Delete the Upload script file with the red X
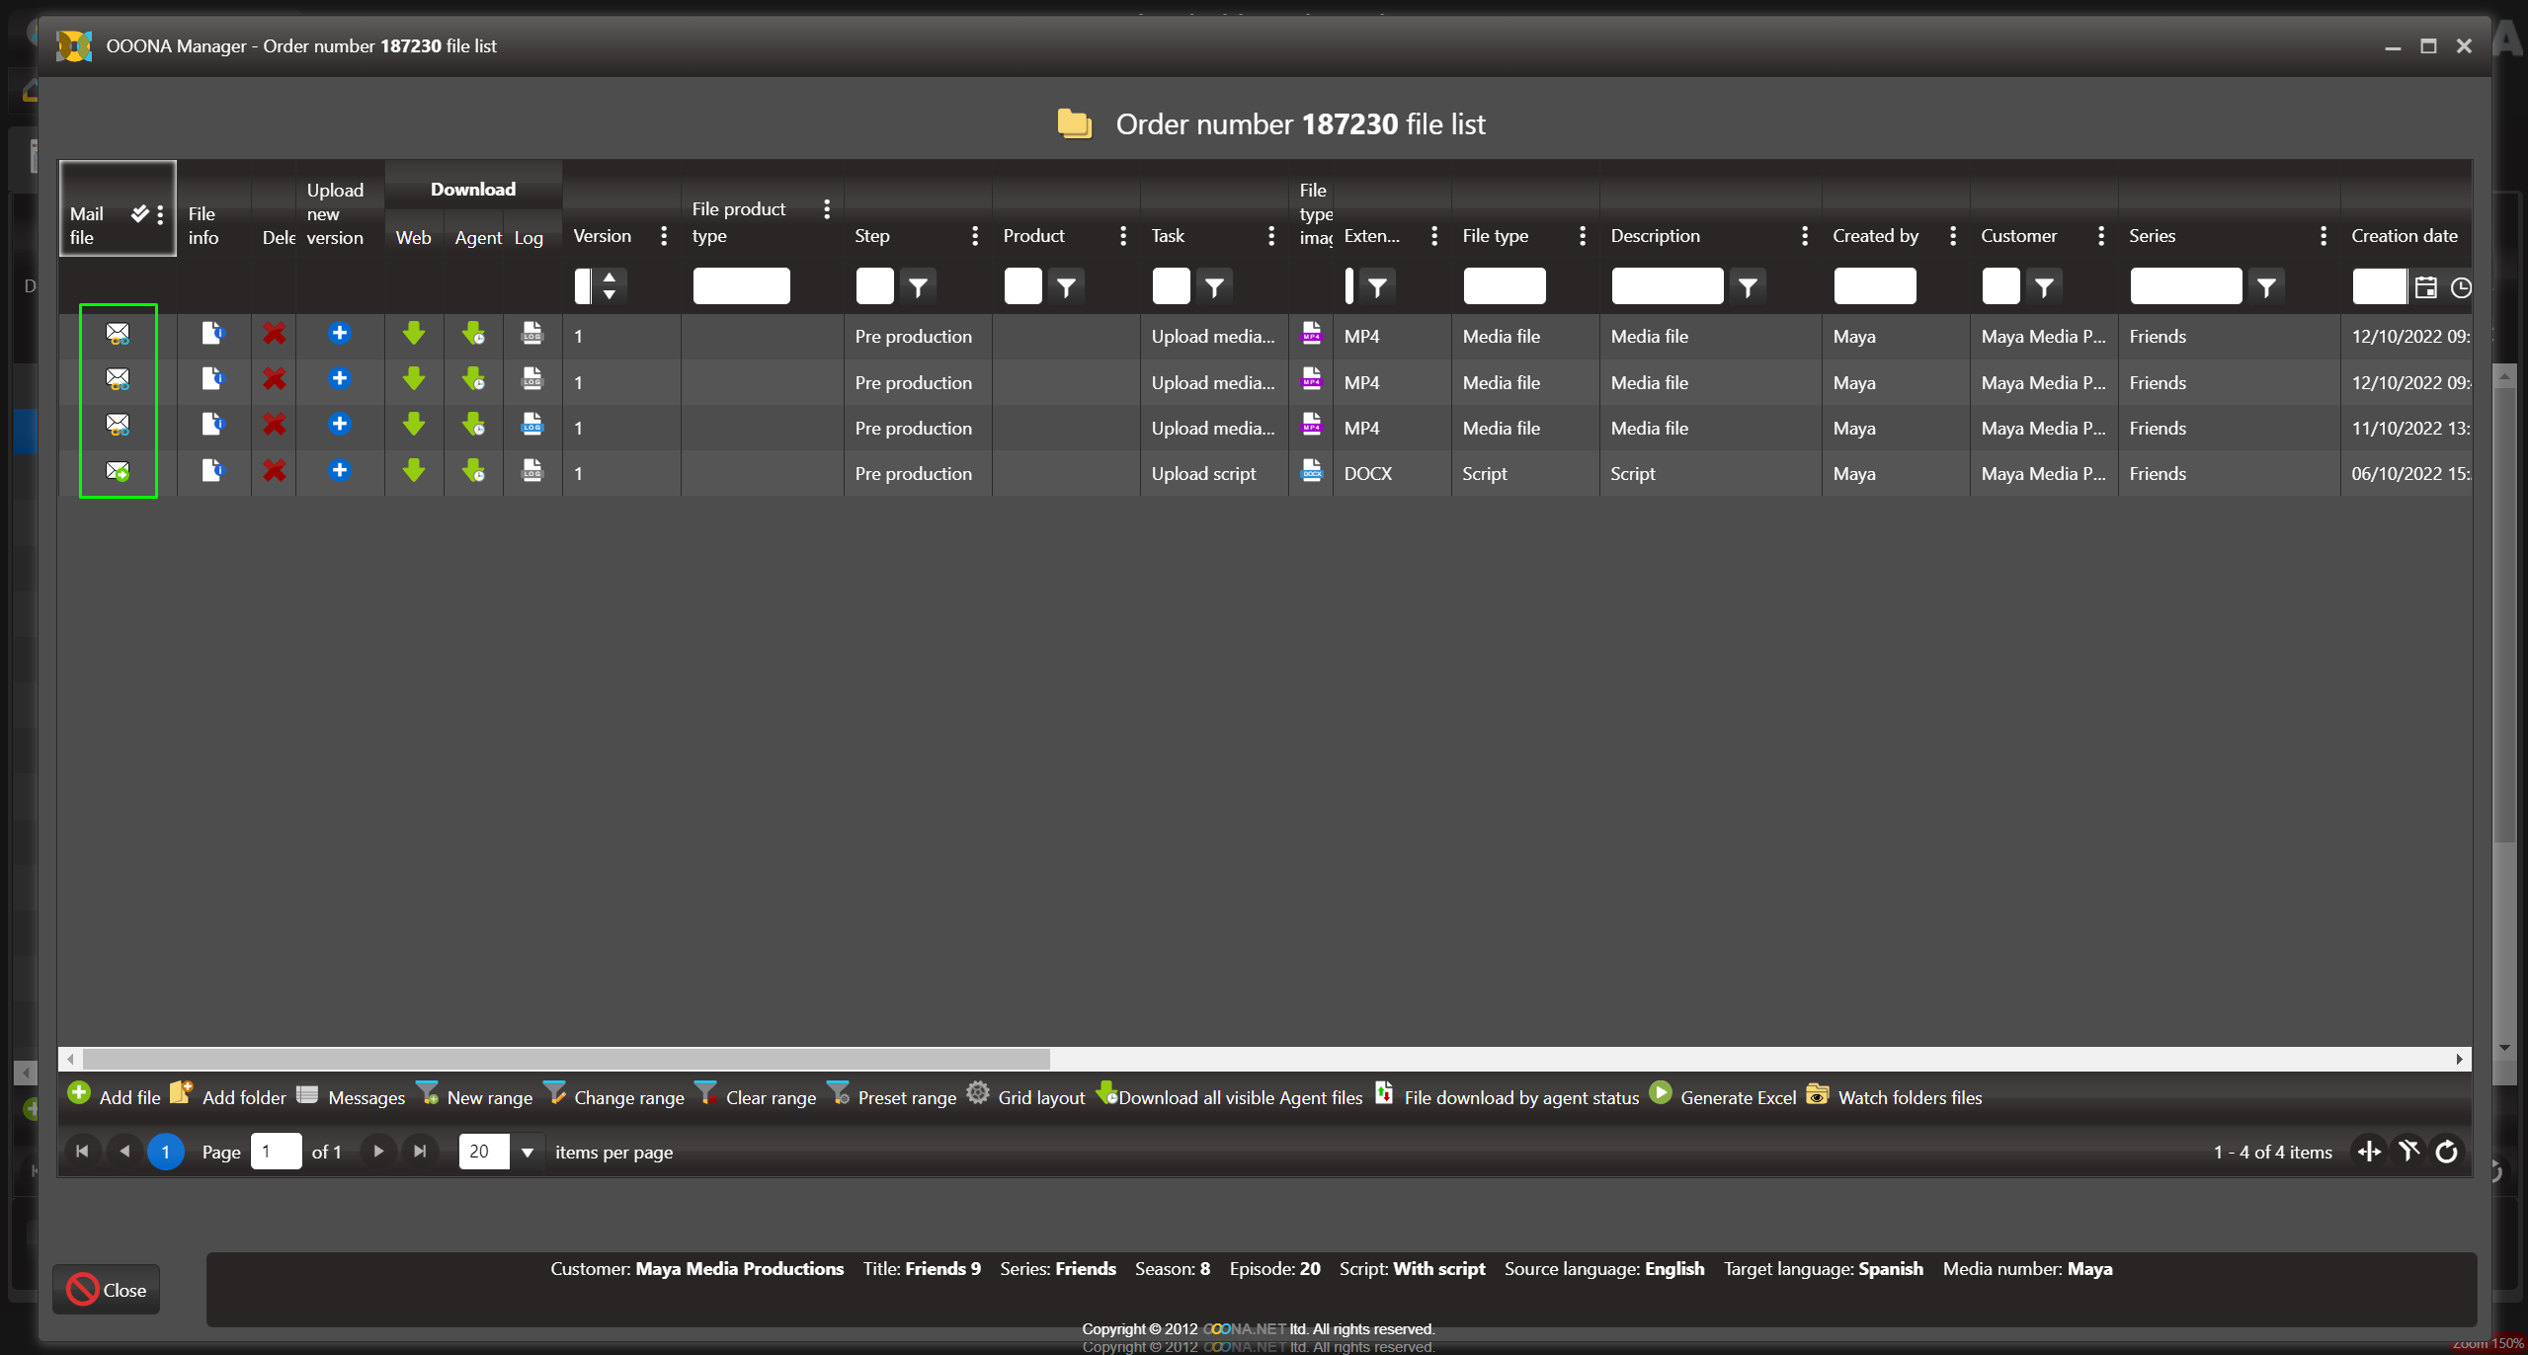The width and height of the screenshot is (2528, 1355). click(274, 471)
